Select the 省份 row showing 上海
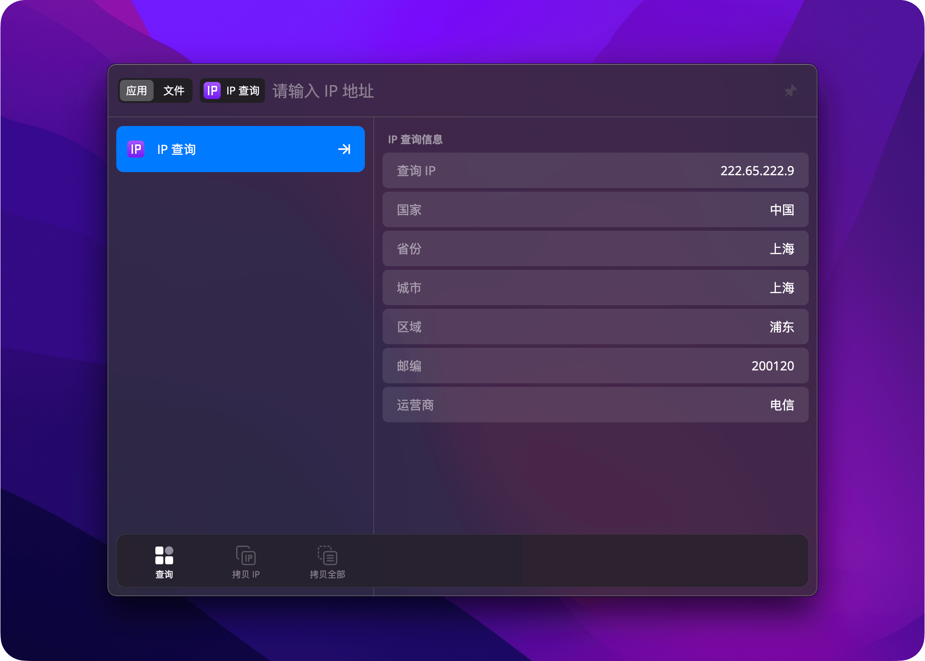 point(595,249)
